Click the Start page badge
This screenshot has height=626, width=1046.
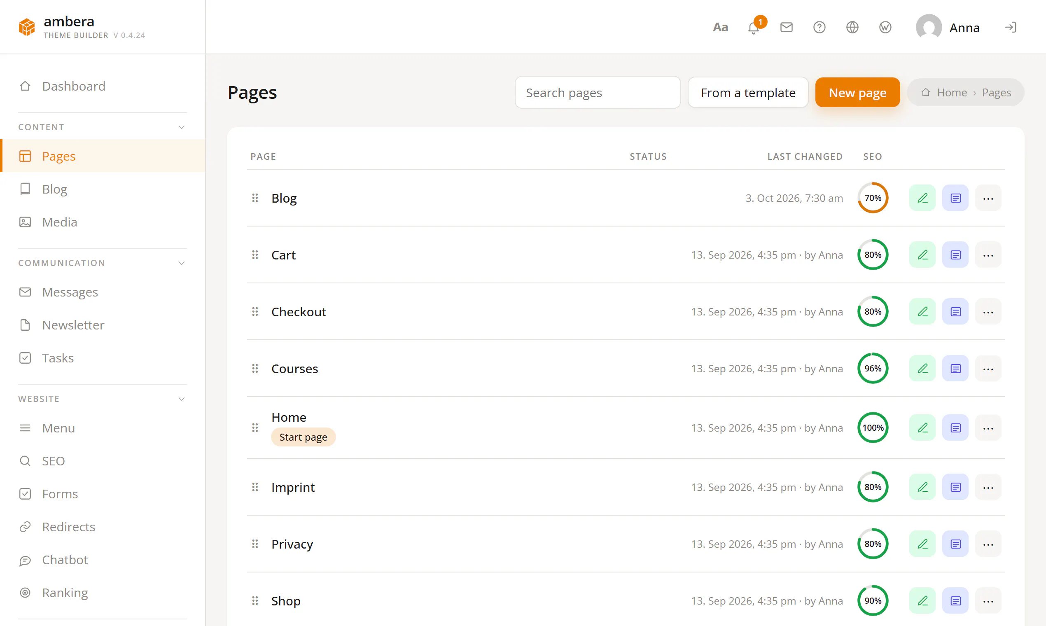303,437
